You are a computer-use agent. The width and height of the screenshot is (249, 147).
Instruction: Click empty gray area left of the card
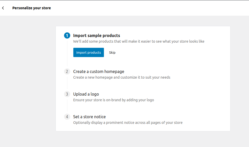[x=28, y=79]
